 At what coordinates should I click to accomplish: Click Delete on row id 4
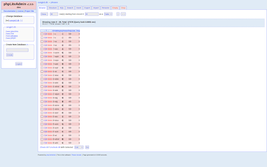point(50,45)
